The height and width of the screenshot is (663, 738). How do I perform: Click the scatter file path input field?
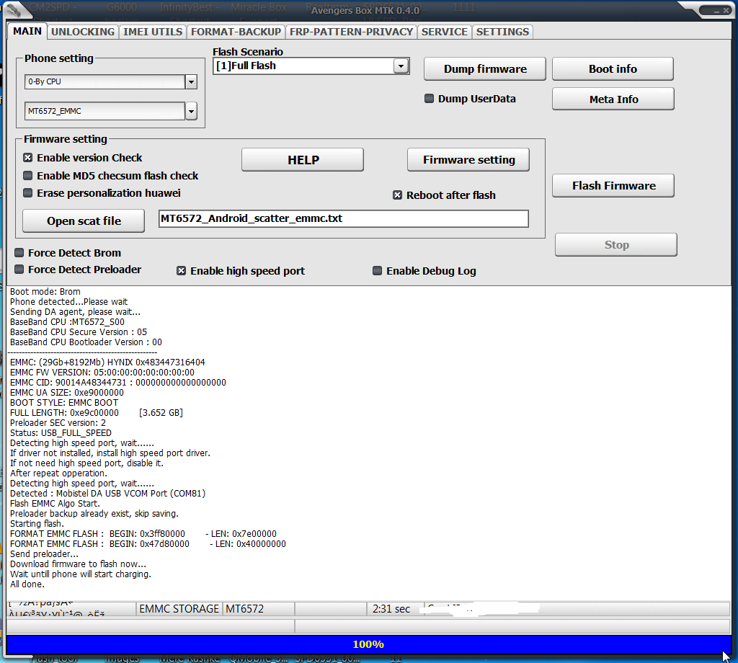(x=344, y=219)
